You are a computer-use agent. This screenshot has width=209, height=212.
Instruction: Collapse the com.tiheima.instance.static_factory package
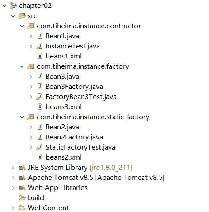pyautogui.click(x=22, y=117)
